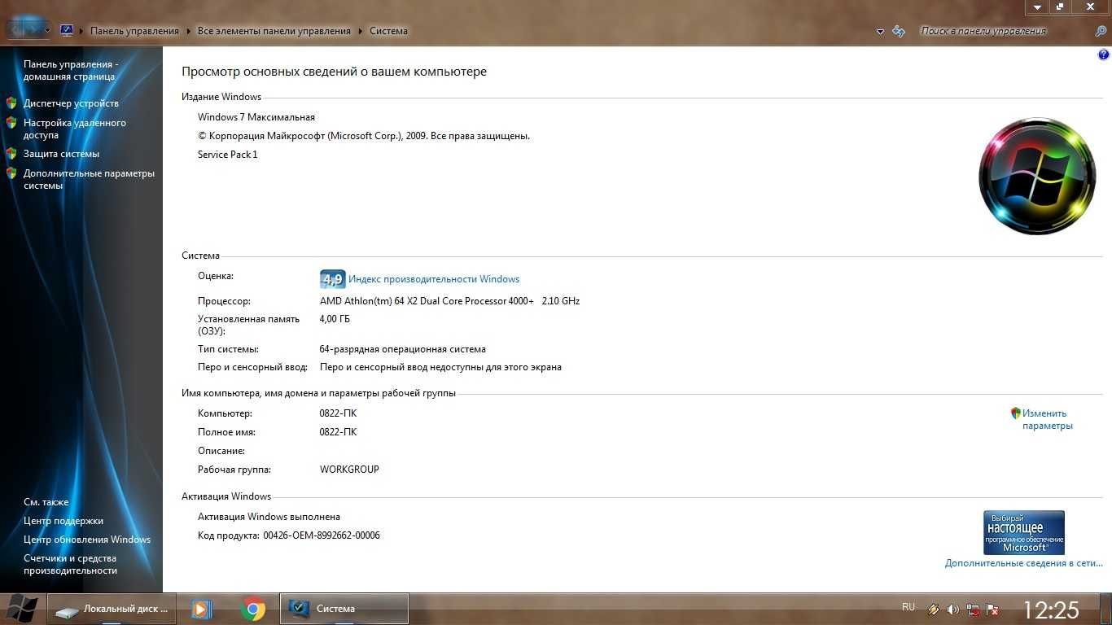Click the 0822-ПК value next to Полное имя
This screenshot has width=1112, height=625.
(338, 432)
